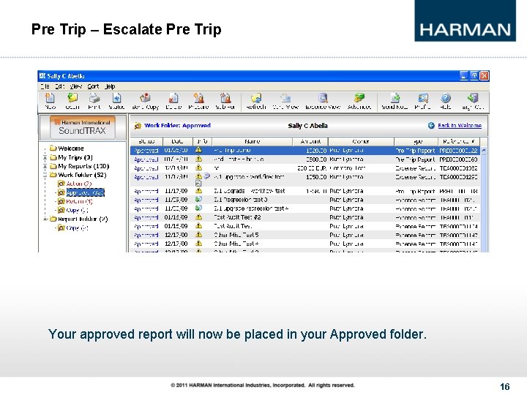527x395 pixels.
Task: Click the New toolbar icon
Action: click(50, 99)
